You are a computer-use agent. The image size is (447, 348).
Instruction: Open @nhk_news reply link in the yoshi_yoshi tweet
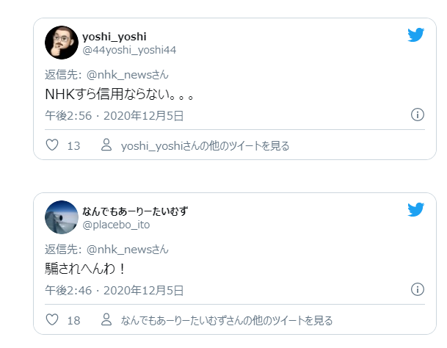(x=128, y=75)
